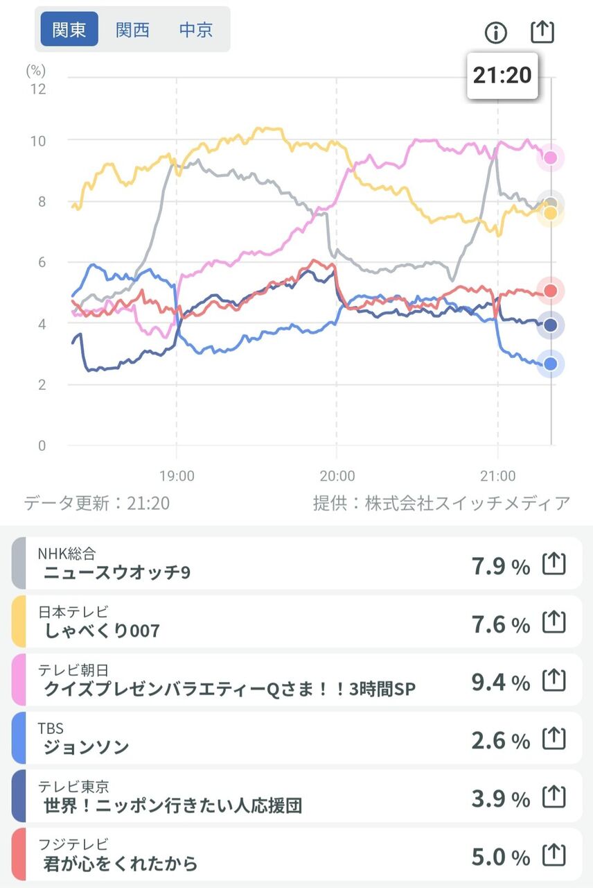The height and width of the screenshot is (888, 593).
Task: Select the 関東 region tab
Action: click(x=69, y=31)
